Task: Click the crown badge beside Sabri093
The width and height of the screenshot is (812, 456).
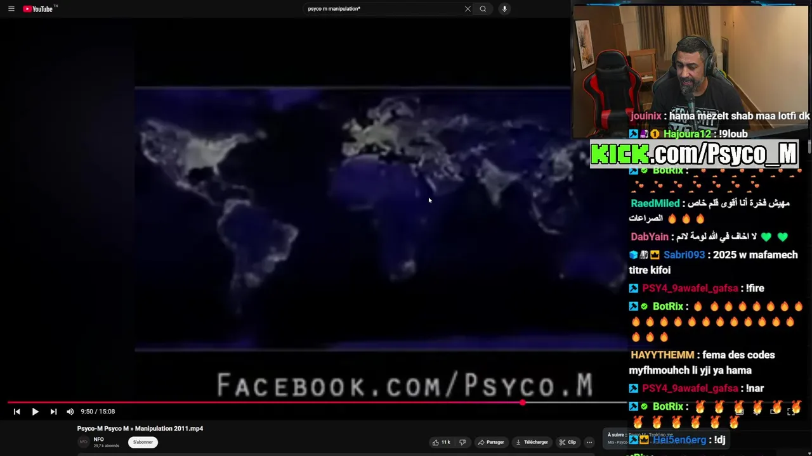Action: point(655,255)
